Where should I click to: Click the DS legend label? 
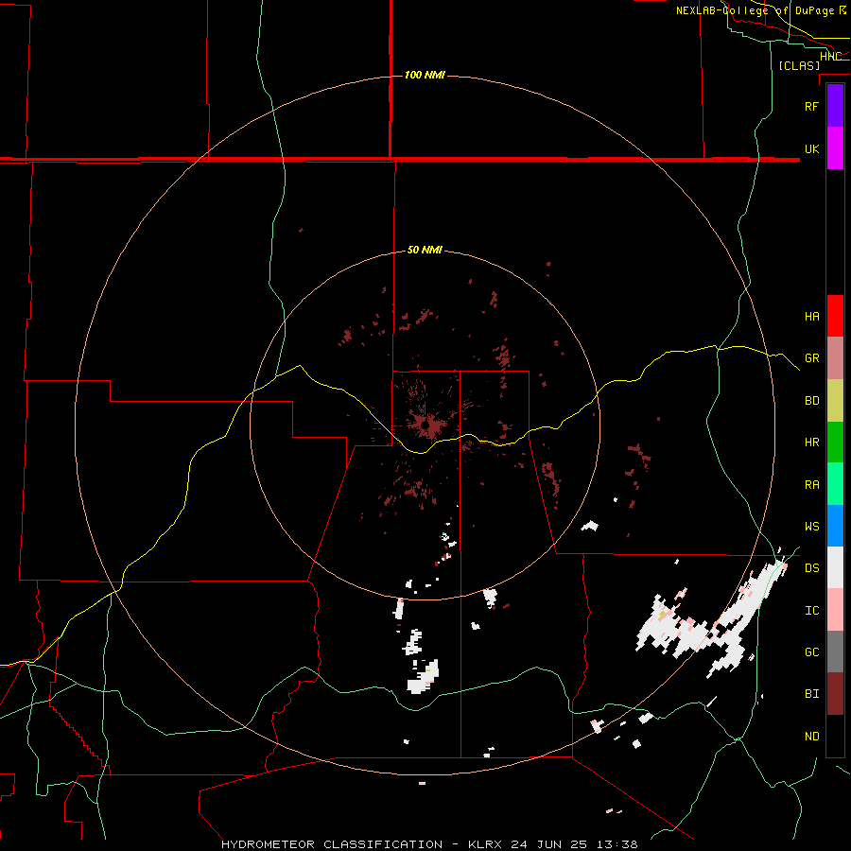[x=811, y=568]
